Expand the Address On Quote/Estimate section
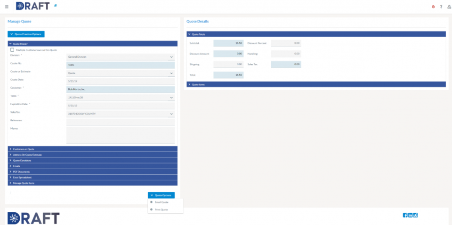Image resolution: width=452 pixels, height=225 pixels. click(93, 155)
